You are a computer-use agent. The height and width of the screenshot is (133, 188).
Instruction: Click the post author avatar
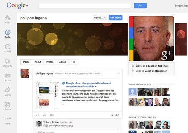click(x=25, y=73)
